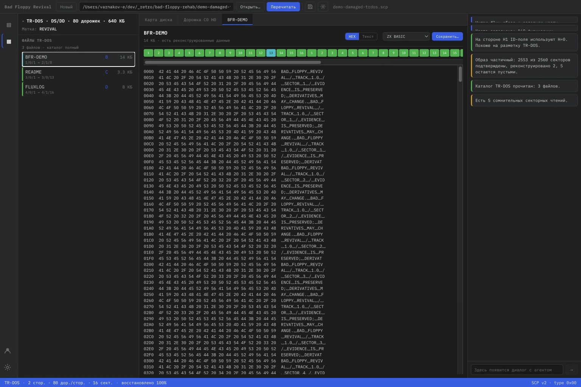Select the BFR-DEMO file row
This screenshot has height=387, width=581.
[78, 59]
